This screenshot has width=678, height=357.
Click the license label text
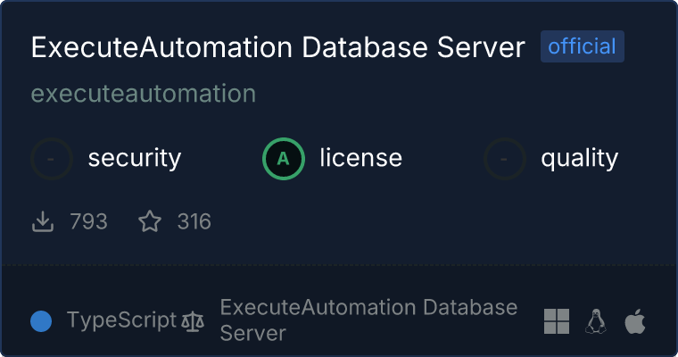point(360,159)
